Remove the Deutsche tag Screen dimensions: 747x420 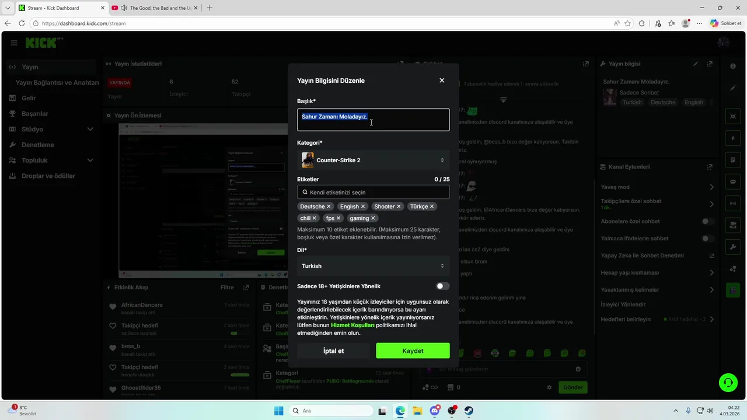point(329,206)
